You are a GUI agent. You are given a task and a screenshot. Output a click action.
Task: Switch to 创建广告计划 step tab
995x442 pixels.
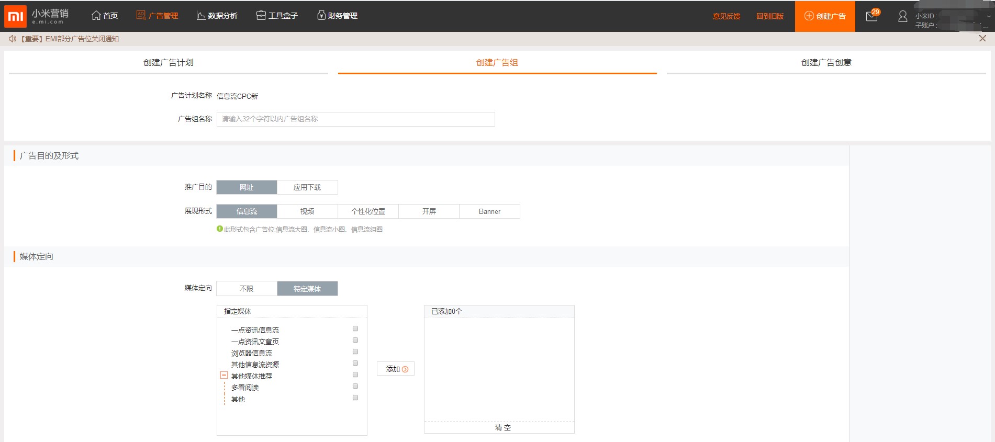(x=169, y=63)
